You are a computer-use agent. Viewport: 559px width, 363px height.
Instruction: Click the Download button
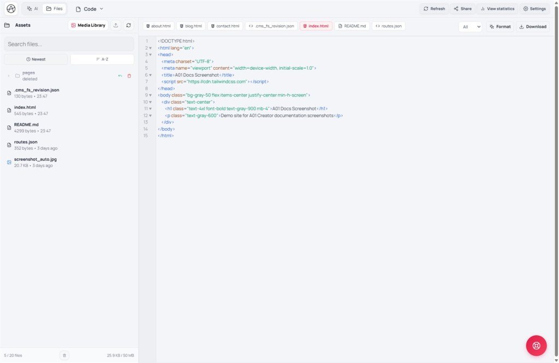(x=533, y=27)
